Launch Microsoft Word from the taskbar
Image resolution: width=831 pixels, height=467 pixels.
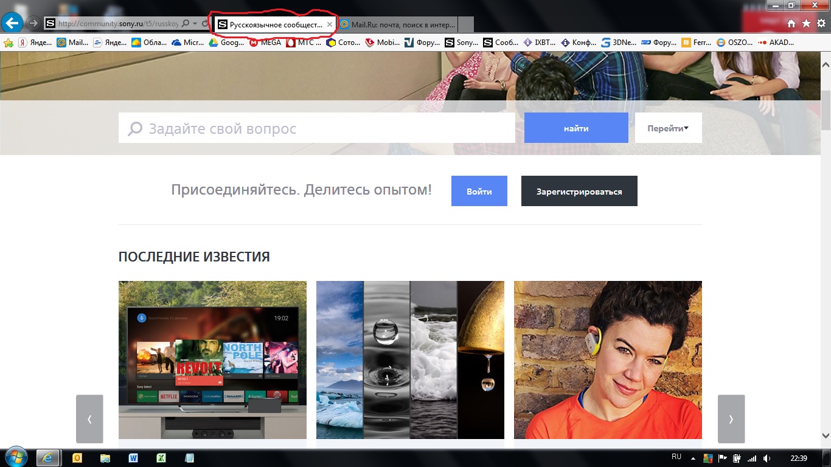click(x=133, y=458)
